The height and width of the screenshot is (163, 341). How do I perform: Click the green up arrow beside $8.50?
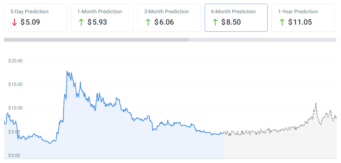coord(215,22)
